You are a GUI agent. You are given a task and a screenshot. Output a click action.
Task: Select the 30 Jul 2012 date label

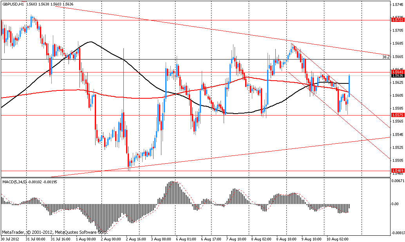click(9, 238)
